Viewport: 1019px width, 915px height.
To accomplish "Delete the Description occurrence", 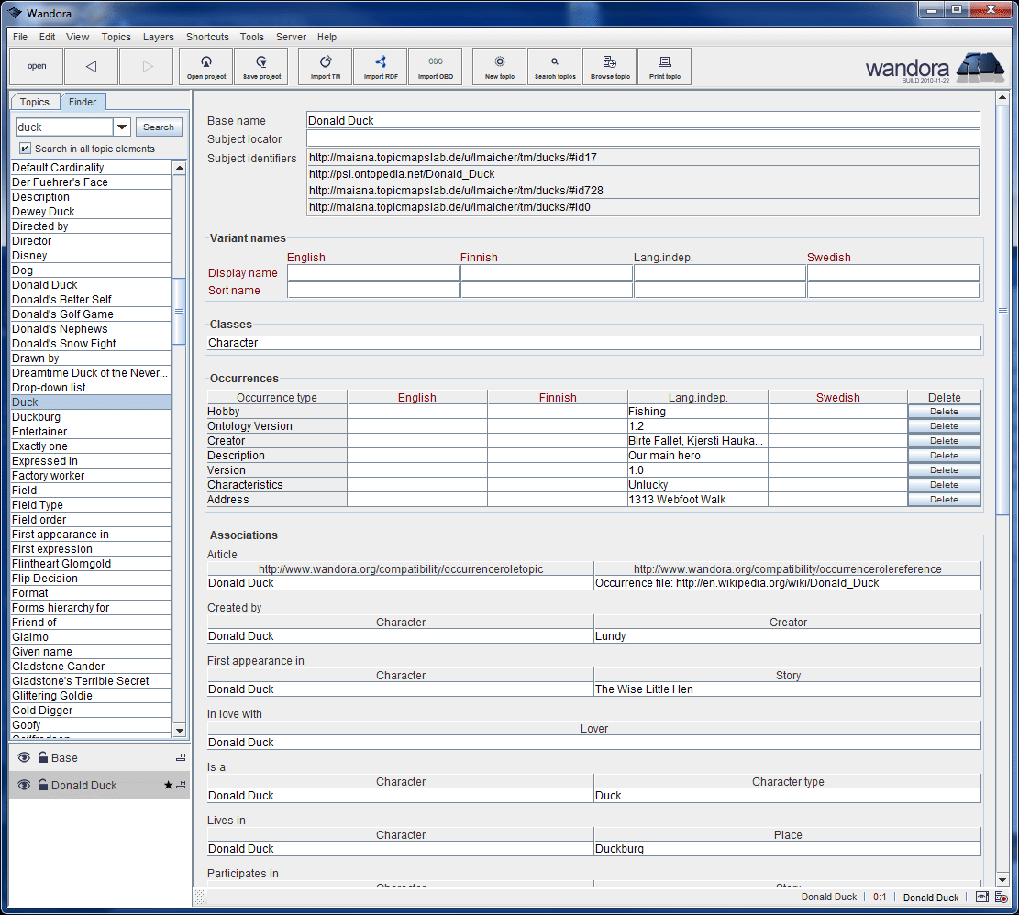I will pyautogui.click(x=944, y=456).
